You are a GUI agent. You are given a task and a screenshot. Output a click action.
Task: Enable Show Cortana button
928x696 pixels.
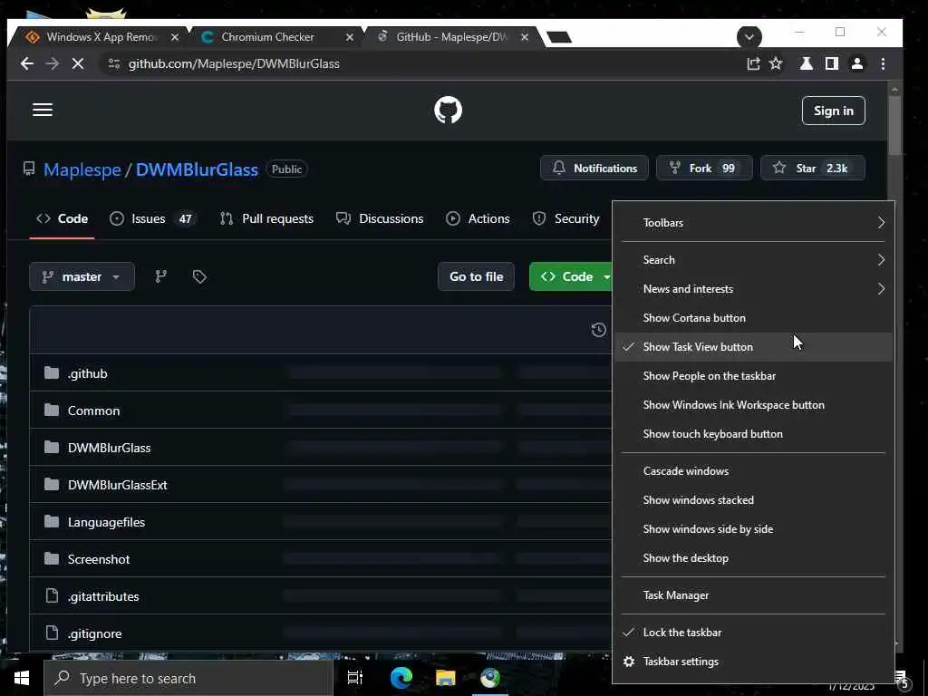point(753,318)
